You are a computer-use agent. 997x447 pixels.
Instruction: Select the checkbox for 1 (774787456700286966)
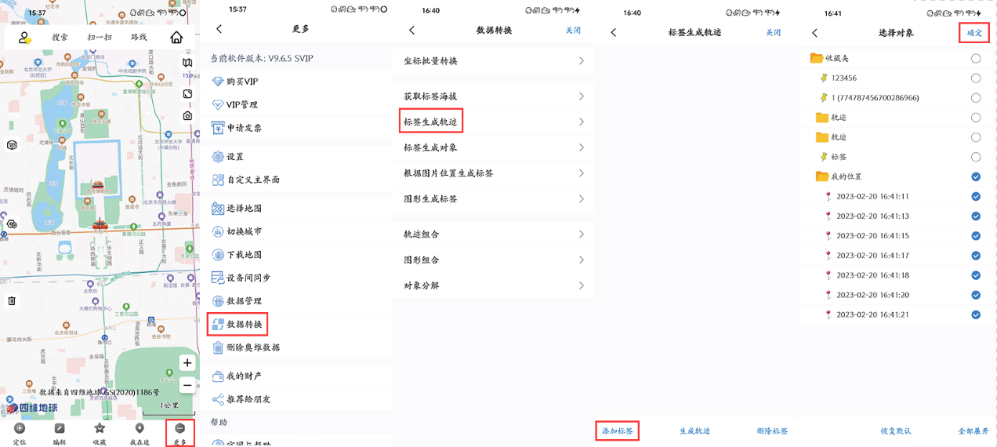tap(976, 98)
